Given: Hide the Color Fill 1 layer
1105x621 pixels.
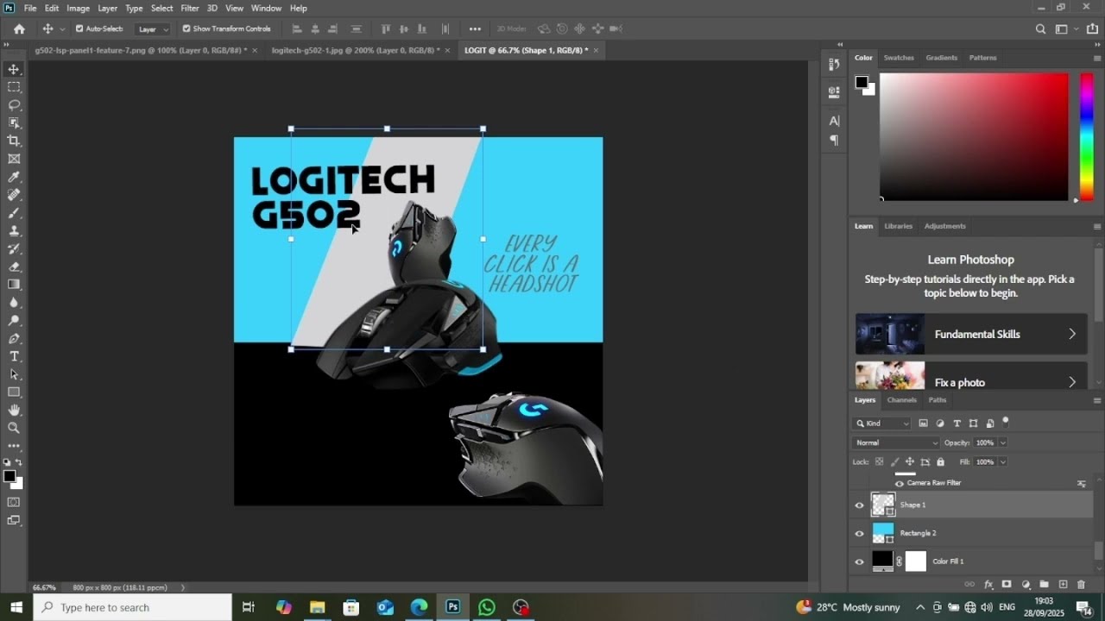Looking at the screenshot, I should tap(859, 562).
